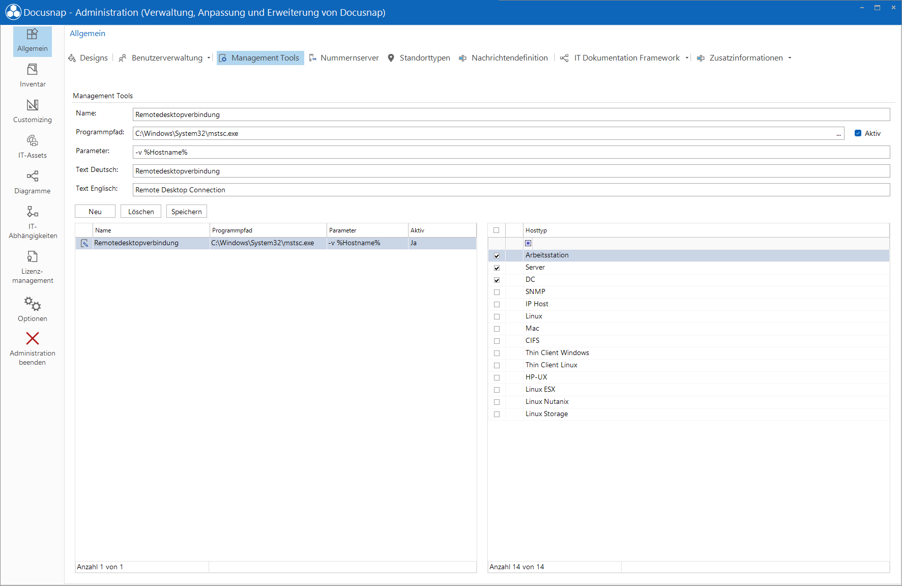This screenshot has height=586, width=902.
Task: Open the Inventar sidebar section
Action: [x=32, y=76]
